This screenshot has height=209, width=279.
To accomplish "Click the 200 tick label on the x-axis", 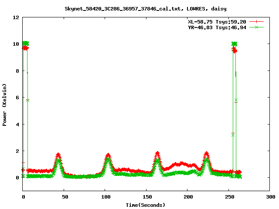I will [x=187, y=197].
